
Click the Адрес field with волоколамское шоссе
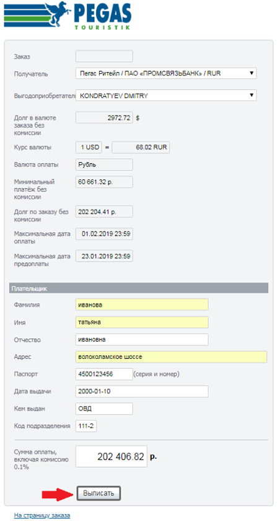click(x=171, y=357)
